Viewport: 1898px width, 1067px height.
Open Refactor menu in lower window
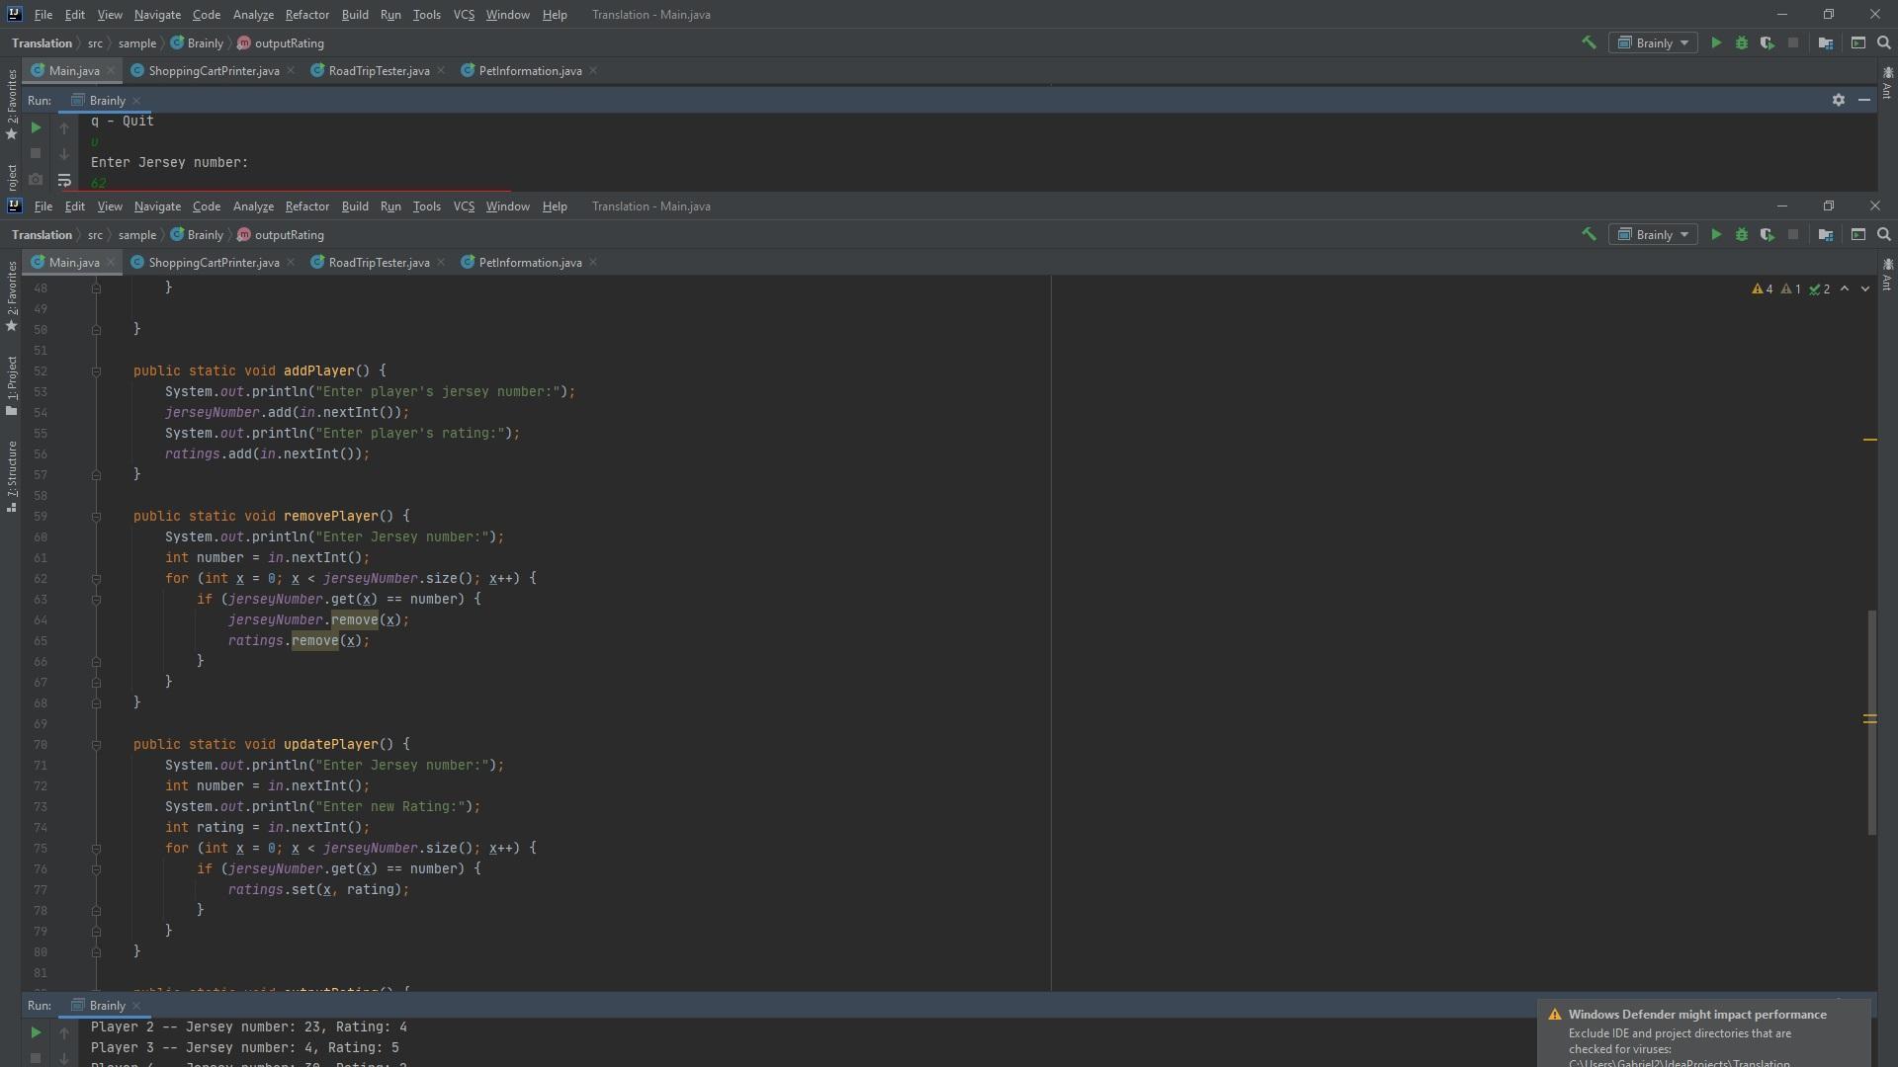tap(306, 206)
